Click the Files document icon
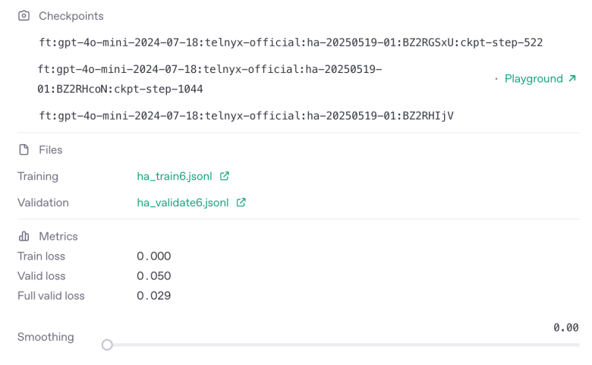The height and width of the screenshot is (365, 592). pos(24,149)
